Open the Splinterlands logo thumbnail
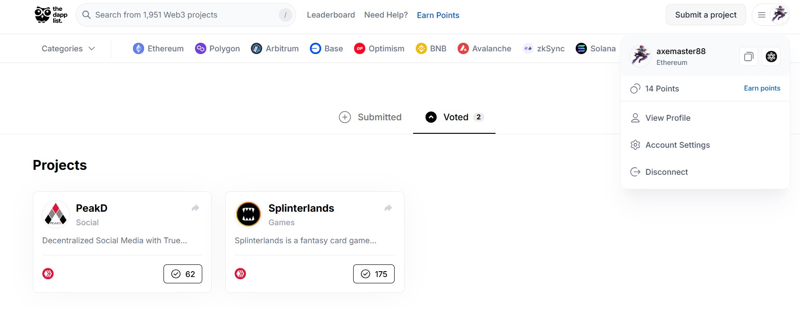800x309 pixels. (x=248, y=214)
